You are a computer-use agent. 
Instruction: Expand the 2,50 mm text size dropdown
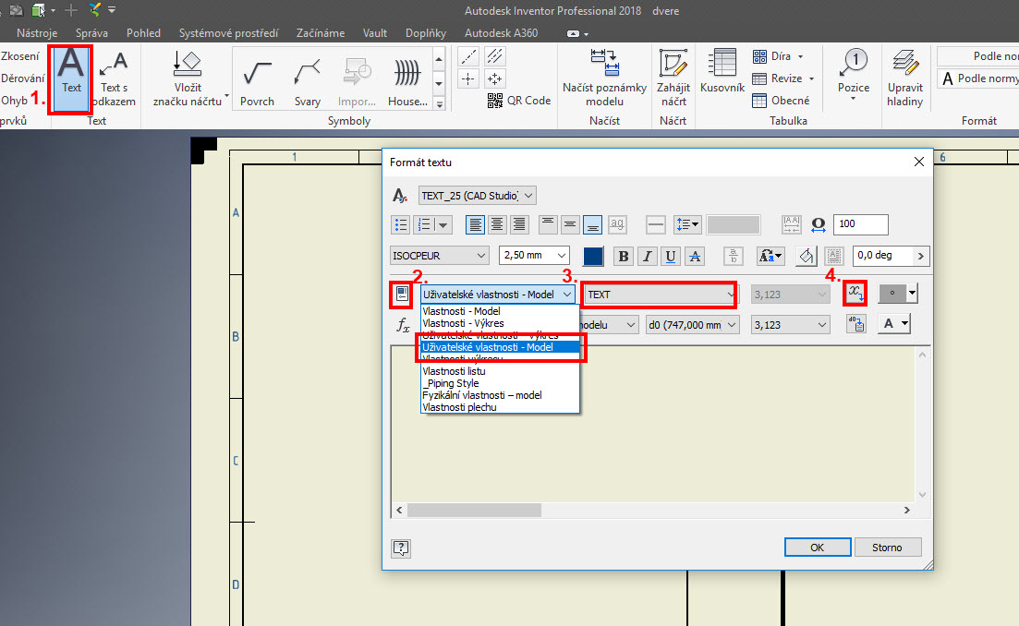tap(534, 256)
